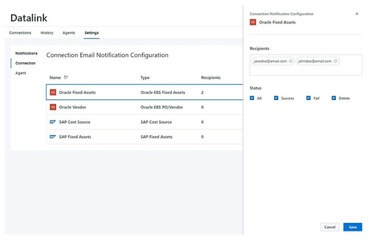Toggle the Success status checkbox
This screenshot has width=372, height=241.
point(276,98)
